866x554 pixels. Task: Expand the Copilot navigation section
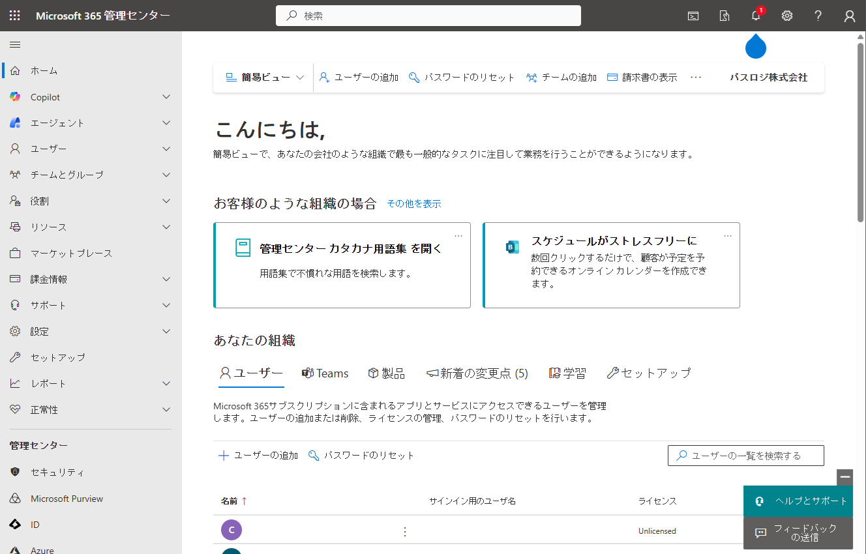point(166,96)
